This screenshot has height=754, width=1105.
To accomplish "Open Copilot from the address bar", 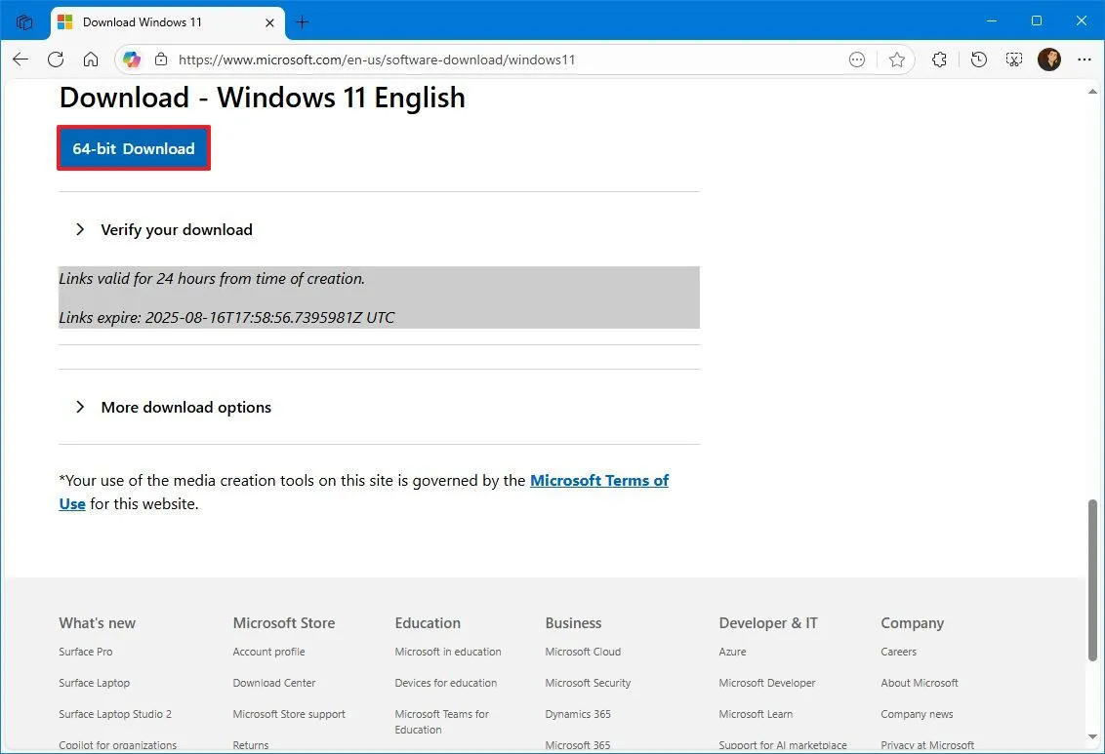I will click(132, 60).
